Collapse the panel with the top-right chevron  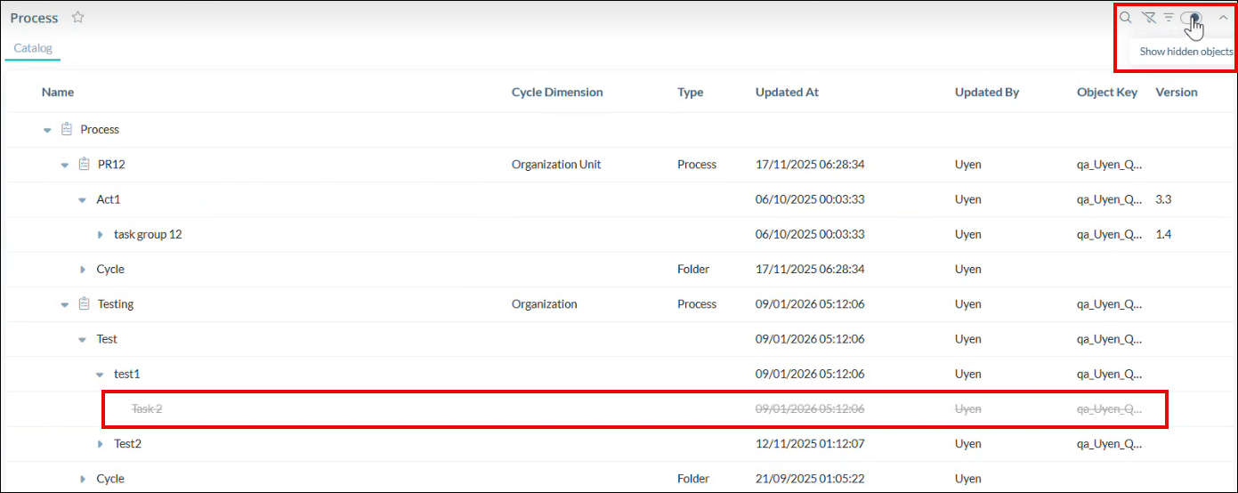click(1223, 18)
